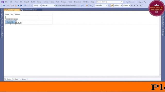
Task: Save the file with the floppy disk icon
Action: click(18, 6)
